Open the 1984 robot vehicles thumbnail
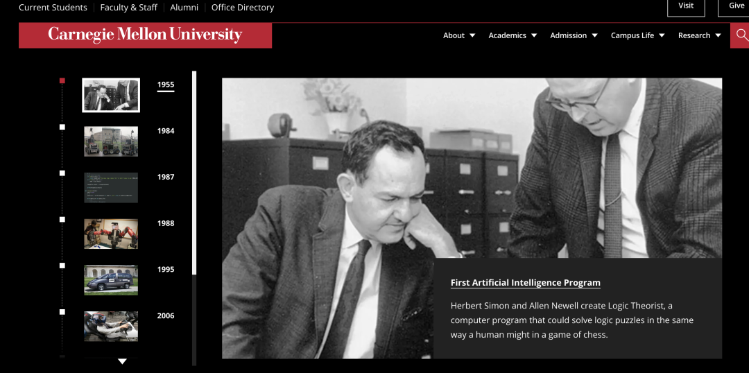 tap(111, 141)
